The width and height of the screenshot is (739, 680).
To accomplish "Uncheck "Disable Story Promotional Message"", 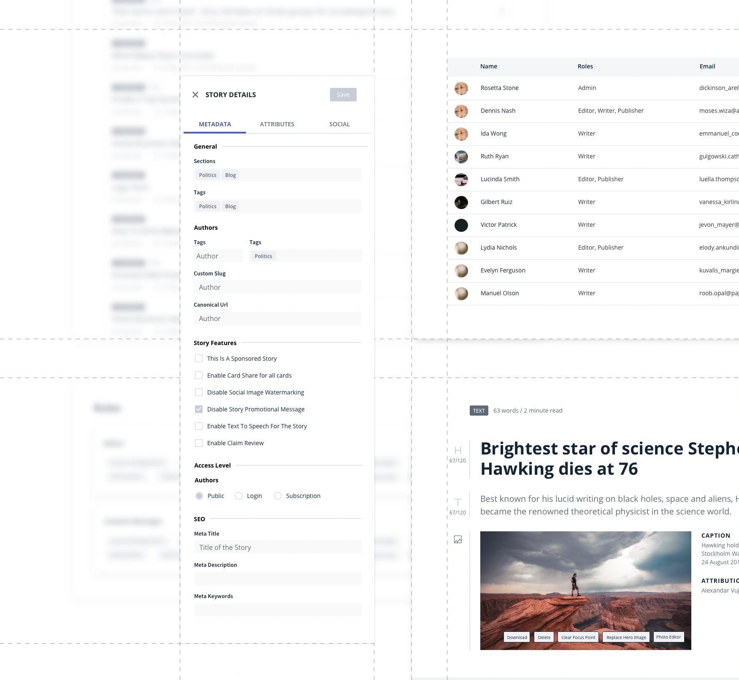I will 198,409.
